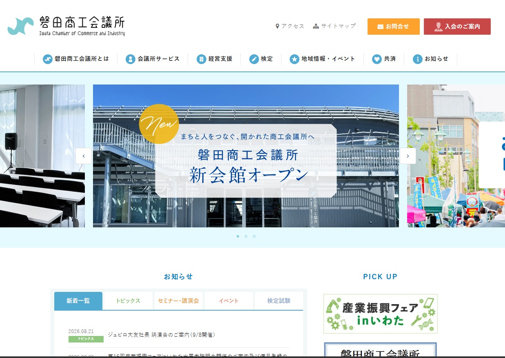This screenshot has height=358, width=505.
Task: Click the heart icon next to 共済
Action: (377, 59)
